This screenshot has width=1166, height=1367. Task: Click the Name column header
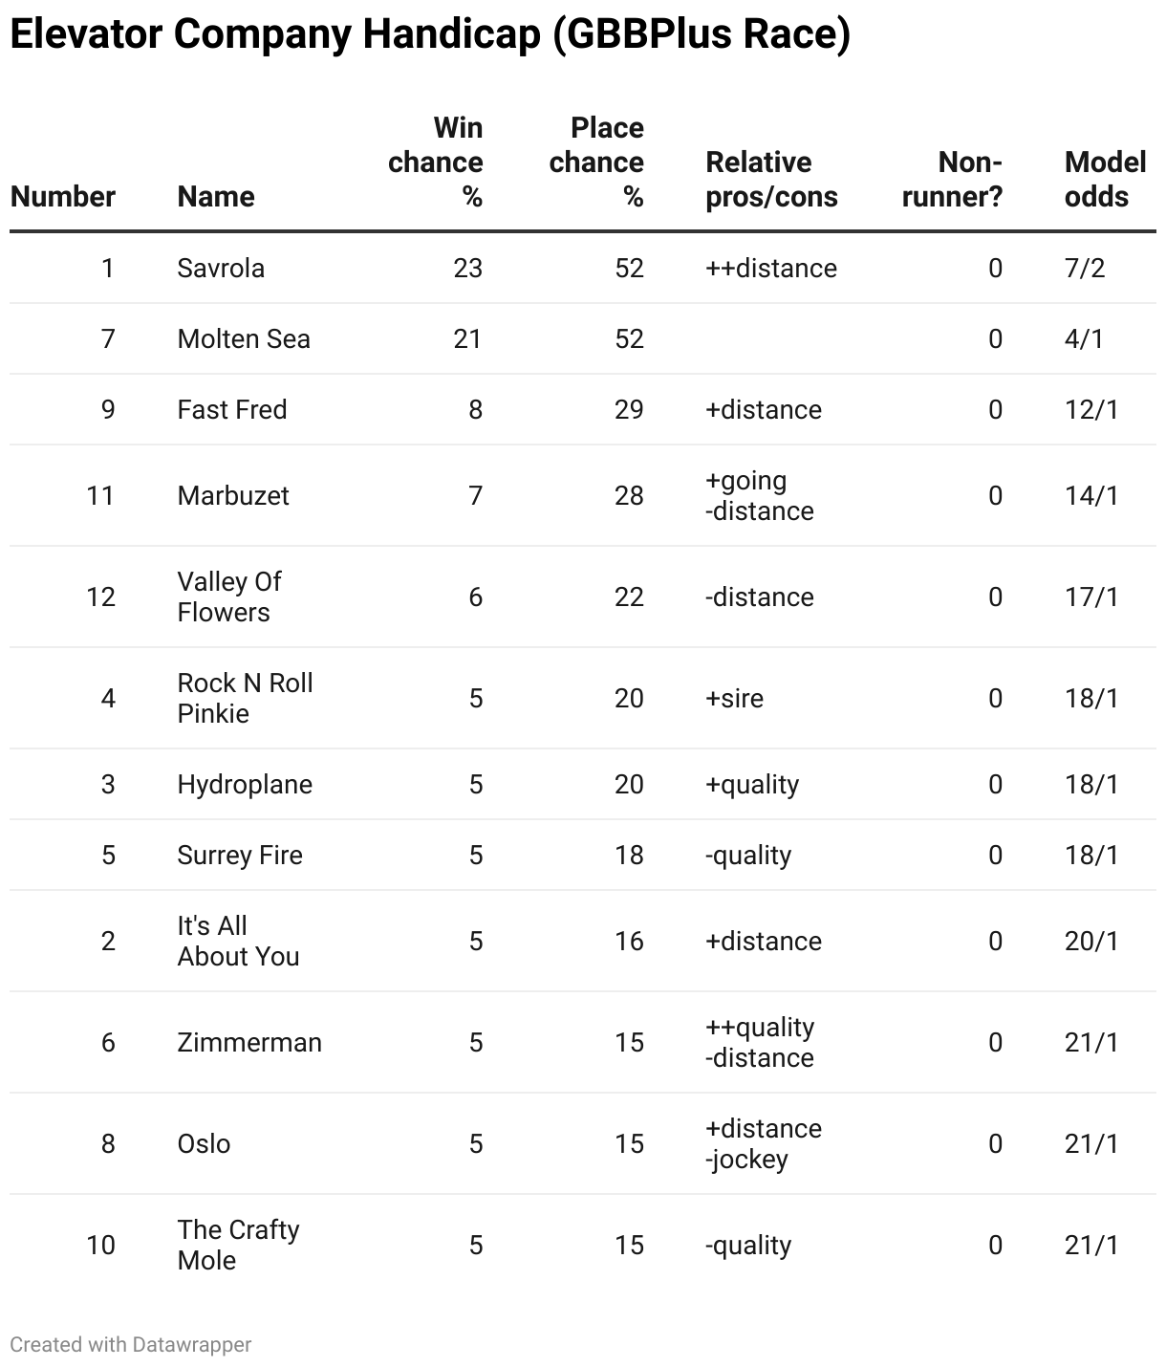point(216,197)
